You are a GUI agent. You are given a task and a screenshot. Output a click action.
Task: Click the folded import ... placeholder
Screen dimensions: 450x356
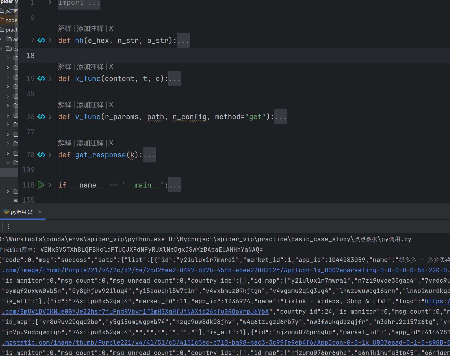pos(79,3)
